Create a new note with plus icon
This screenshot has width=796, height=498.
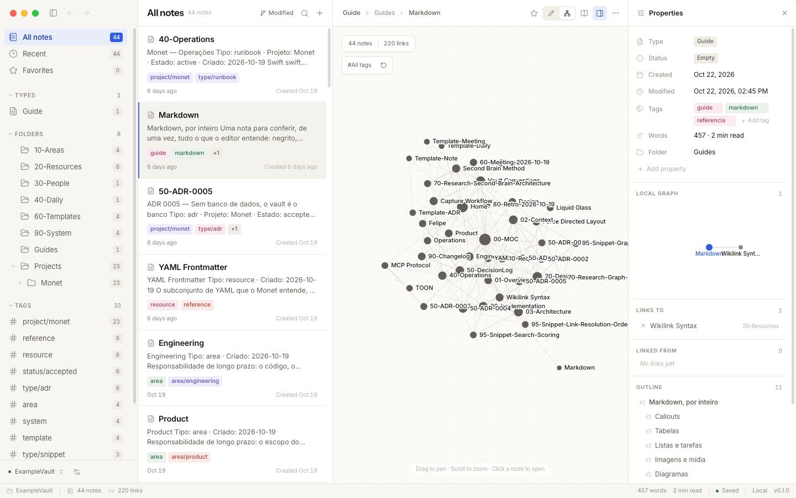pos(320,13)
